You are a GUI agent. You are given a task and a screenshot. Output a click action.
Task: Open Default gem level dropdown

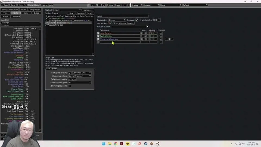80,76
